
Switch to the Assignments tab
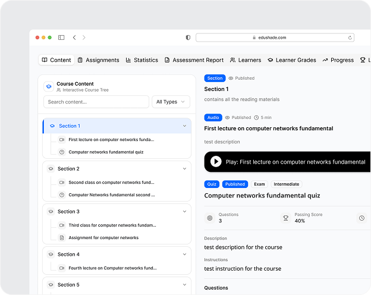click(x=98, y=60)
